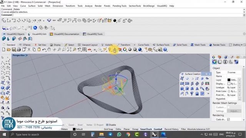
Task: Click the four-viewport layout icon
Action: coord(85,49)
